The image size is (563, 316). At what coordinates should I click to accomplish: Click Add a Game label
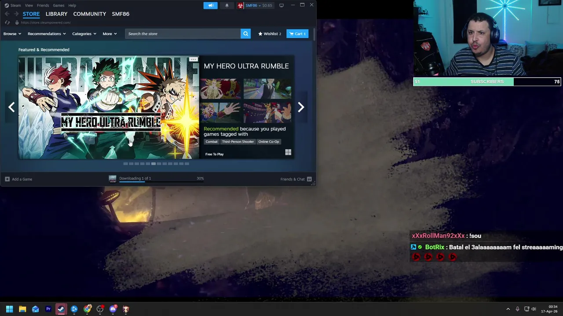(22, 179)
